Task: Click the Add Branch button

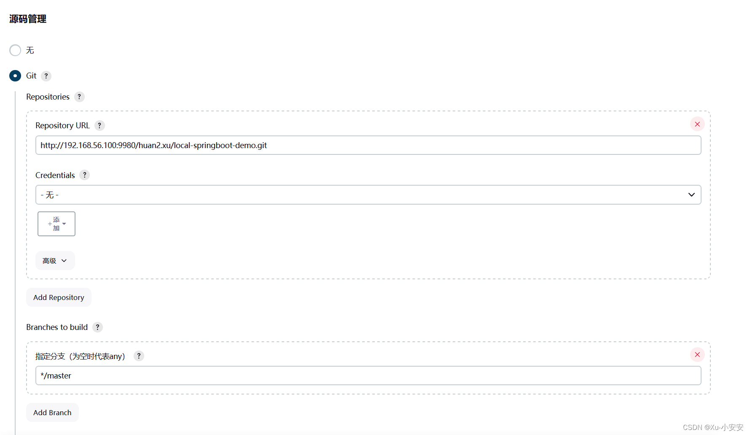Action: (x=52, y=412)
